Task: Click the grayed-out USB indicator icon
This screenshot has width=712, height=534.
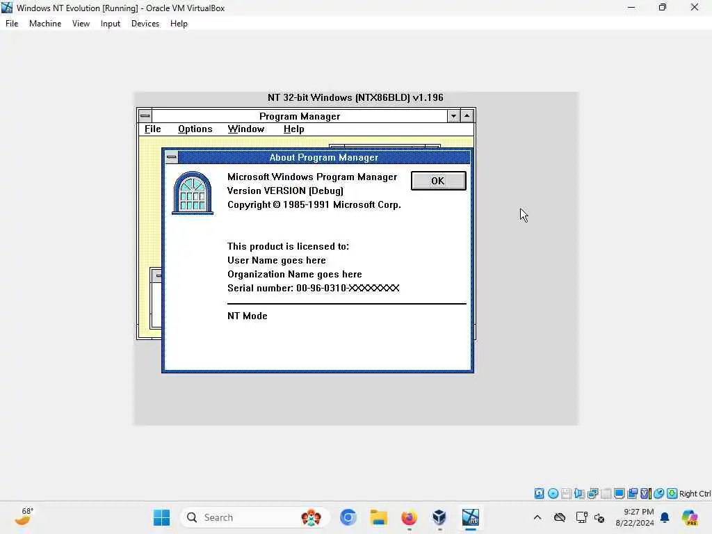Action: click(x=606, y=494)
